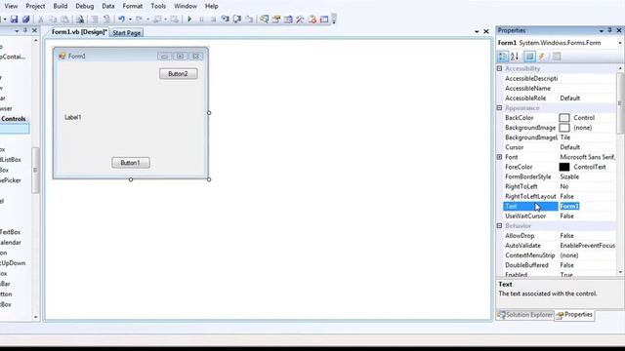
Task: Open the Format menu
Action: pyautogui.click(x=133, y=6)
